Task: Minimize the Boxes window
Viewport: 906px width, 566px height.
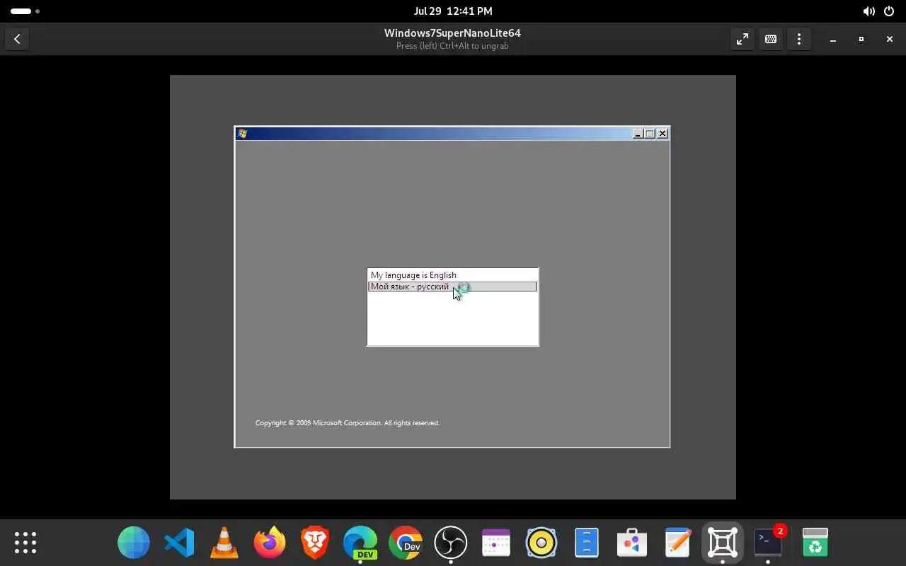Action: pyautogui.click(x=833, y=39)
